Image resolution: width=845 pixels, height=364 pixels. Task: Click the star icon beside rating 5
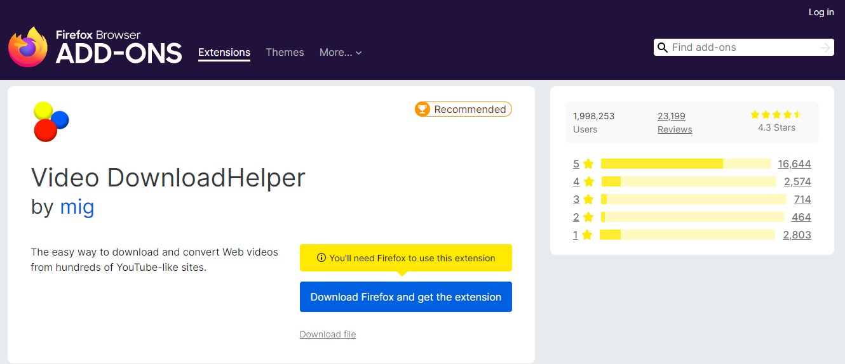tap(588, 164)
